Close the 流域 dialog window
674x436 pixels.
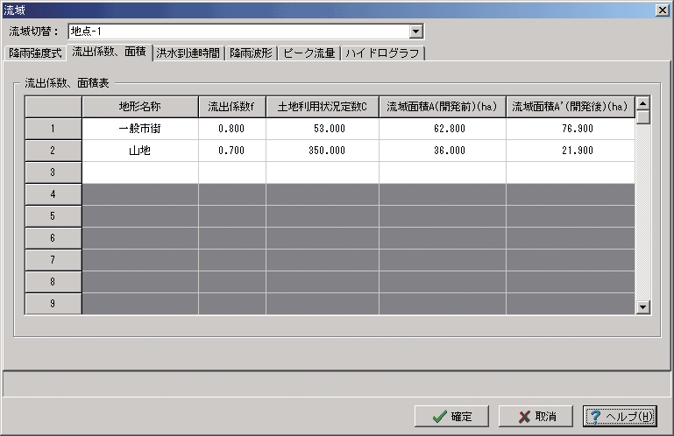pyautogui.click(x=663, y=10)
